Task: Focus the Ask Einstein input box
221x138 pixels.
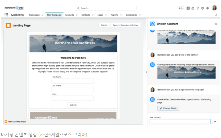Action: (x=180, y=121)
